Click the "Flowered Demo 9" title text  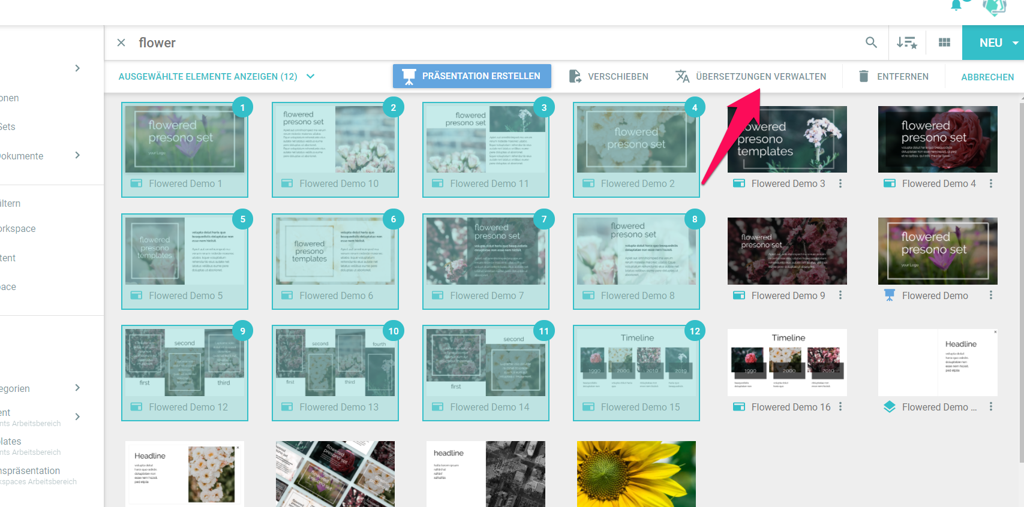pos(788,295)
